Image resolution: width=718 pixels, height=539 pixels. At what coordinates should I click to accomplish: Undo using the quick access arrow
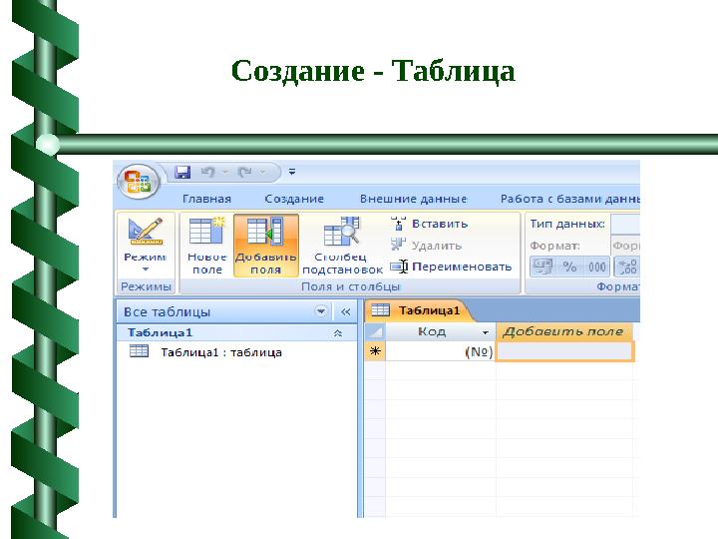(208, 173)
